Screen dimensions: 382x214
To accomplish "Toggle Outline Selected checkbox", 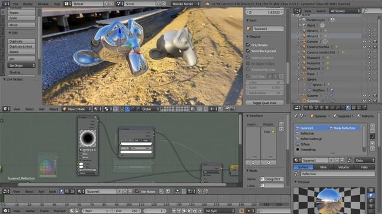I will (248, 58).
